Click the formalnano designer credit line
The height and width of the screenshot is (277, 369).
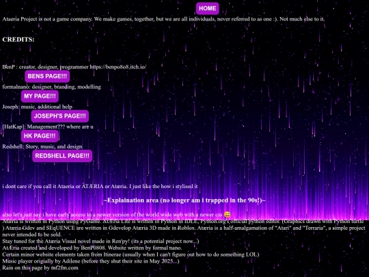point(51,87)
